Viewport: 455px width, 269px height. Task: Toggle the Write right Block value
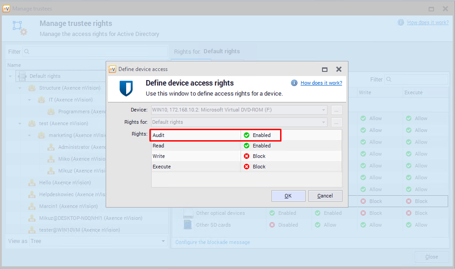(x=259, y=156)
